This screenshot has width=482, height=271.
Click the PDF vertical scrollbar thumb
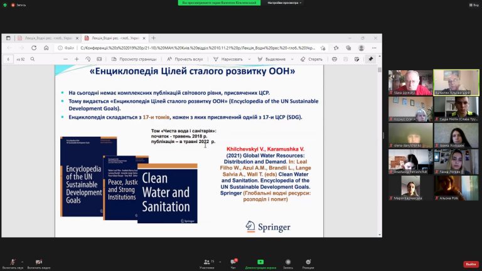(x=380, y=70)
